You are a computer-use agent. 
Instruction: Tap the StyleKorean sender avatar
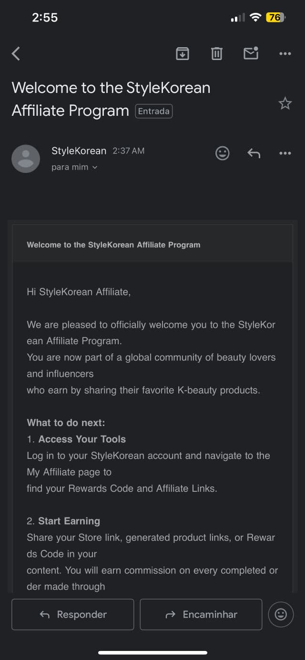pyautogui.click(x=26, y=159)
